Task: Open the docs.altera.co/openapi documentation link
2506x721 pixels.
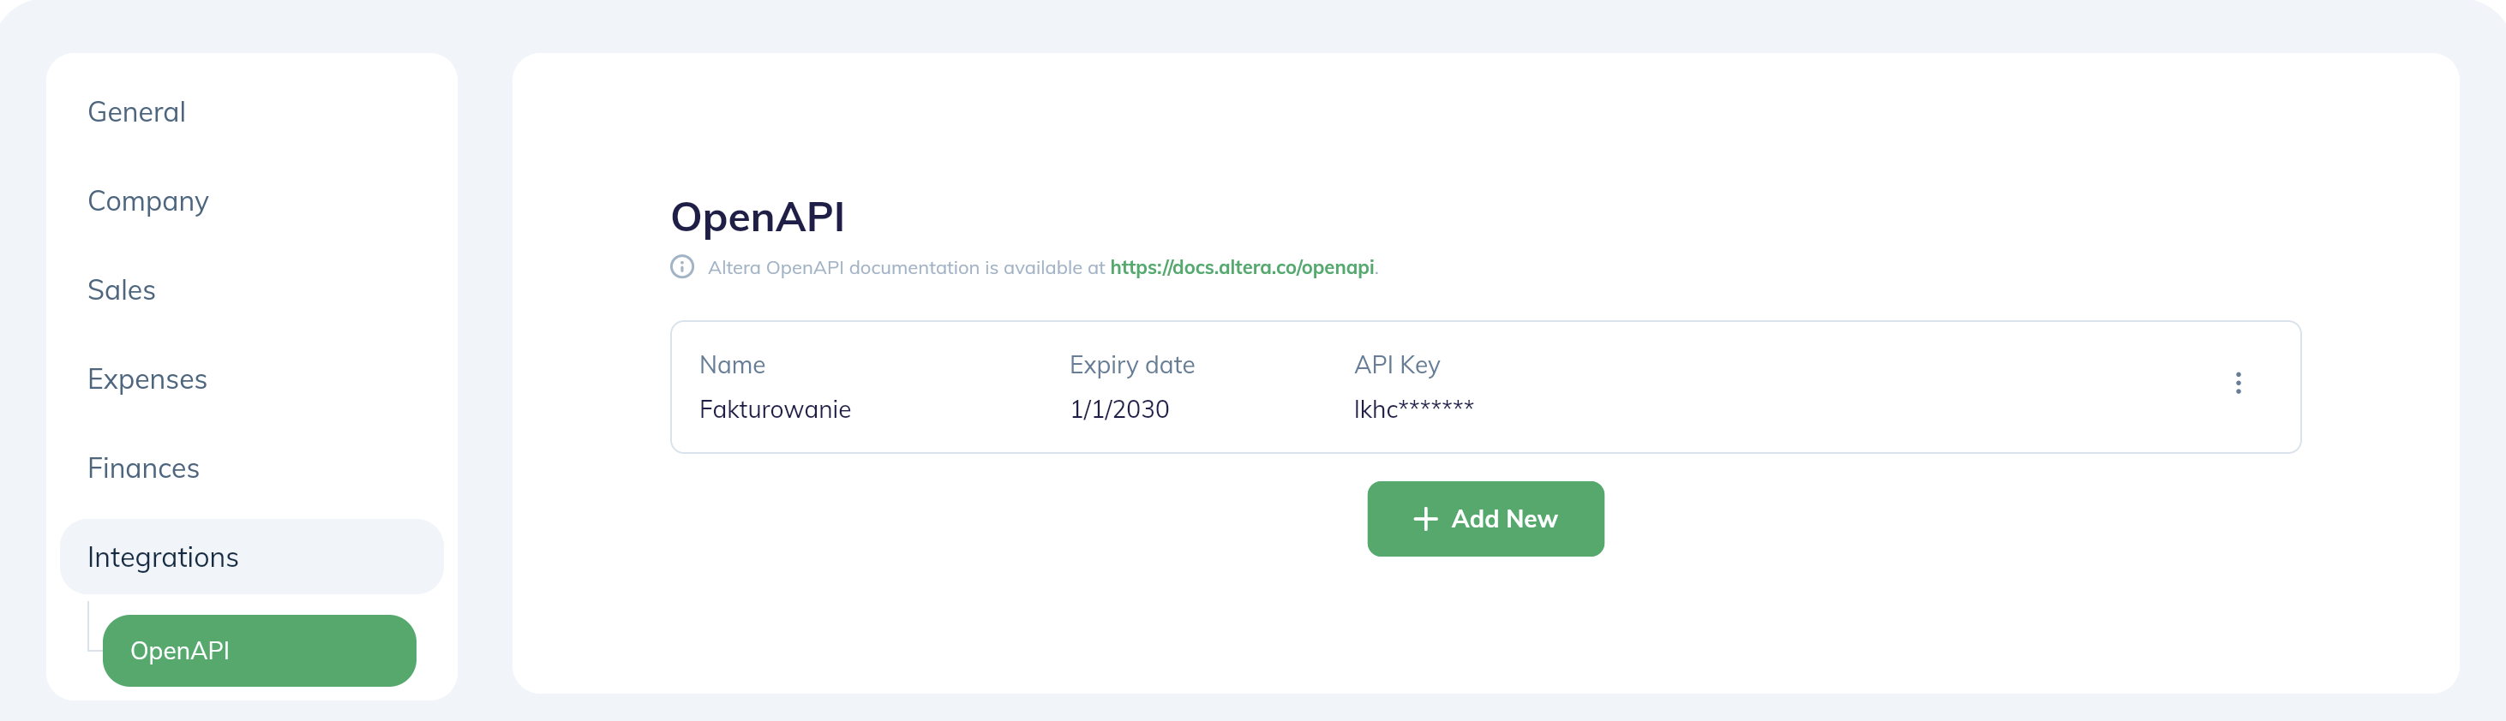Action: (x=1241, y=267)
